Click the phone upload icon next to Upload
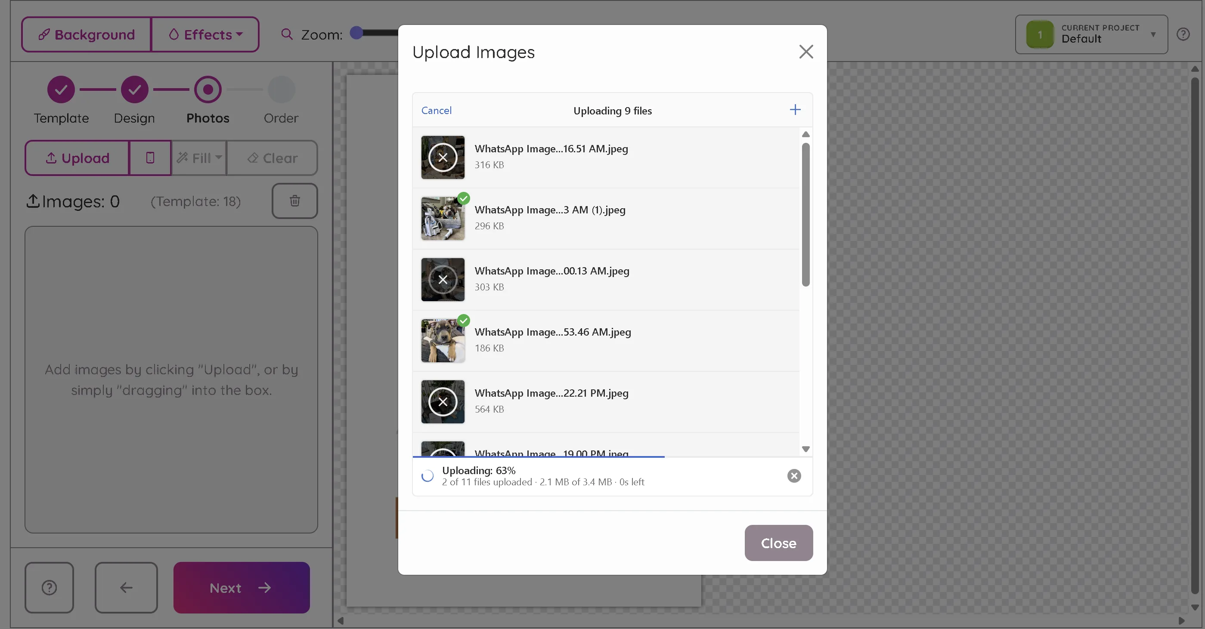Image resolution: width=1205 pixels, height=629 pixels. (150, 158)
